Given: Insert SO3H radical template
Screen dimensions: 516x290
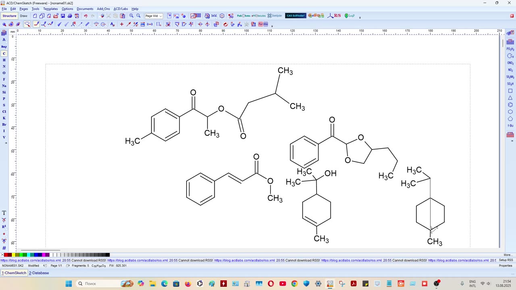Looking at the screenshot, I should tap(510, 84).
